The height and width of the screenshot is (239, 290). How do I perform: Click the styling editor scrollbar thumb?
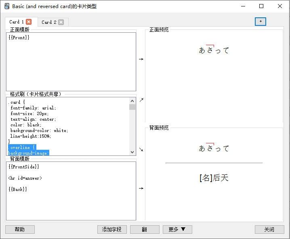pos(132,107)
